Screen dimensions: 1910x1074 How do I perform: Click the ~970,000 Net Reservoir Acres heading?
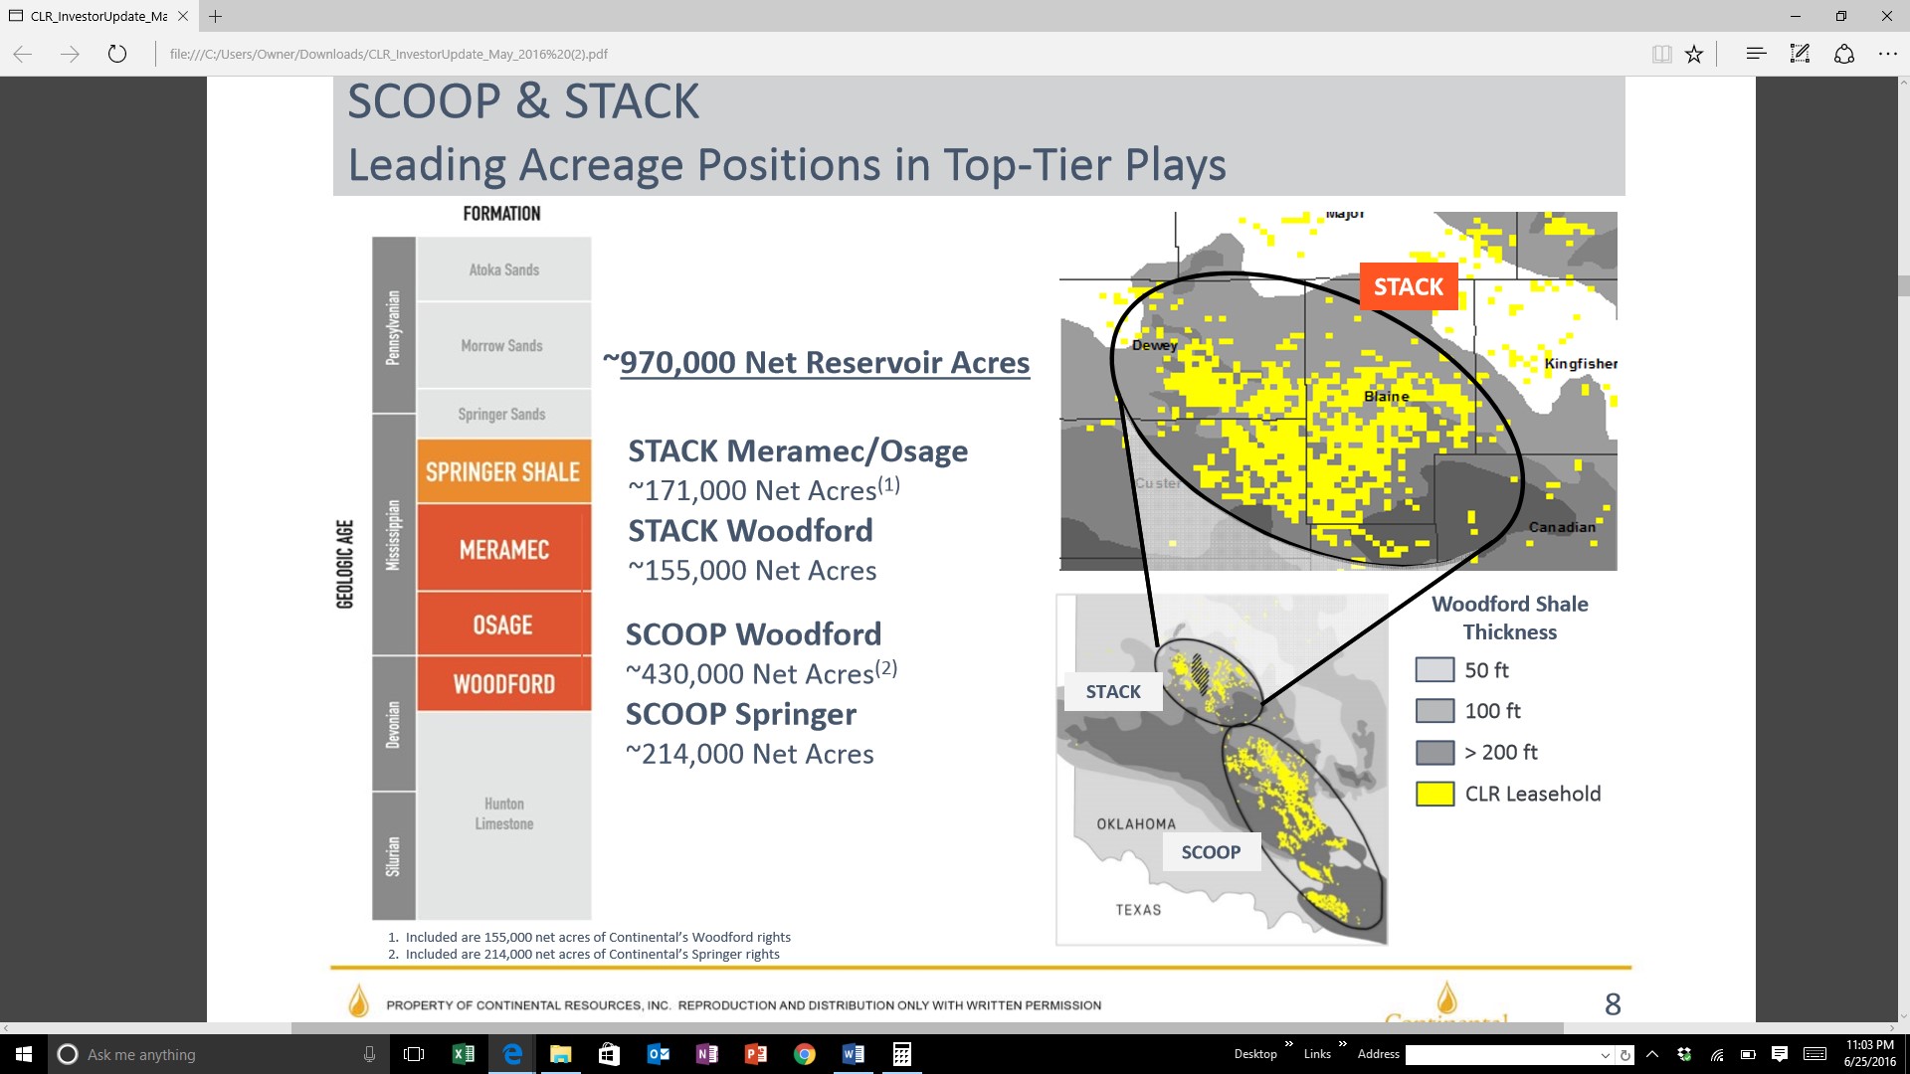(x=817, y=363)
